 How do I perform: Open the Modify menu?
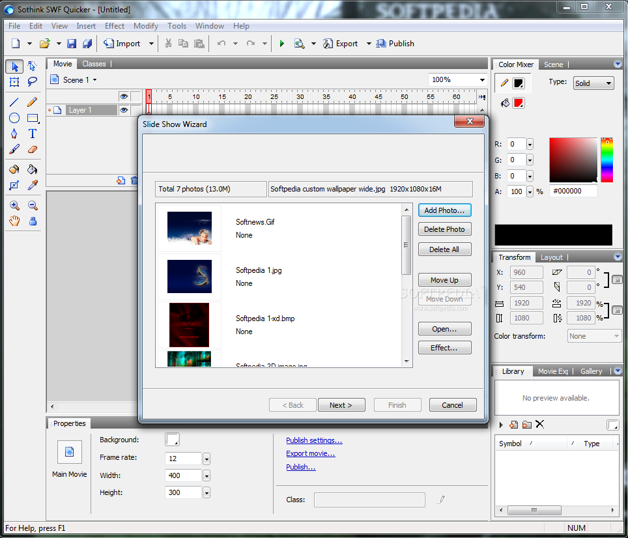pyautogui.click(x=146, y=25)
